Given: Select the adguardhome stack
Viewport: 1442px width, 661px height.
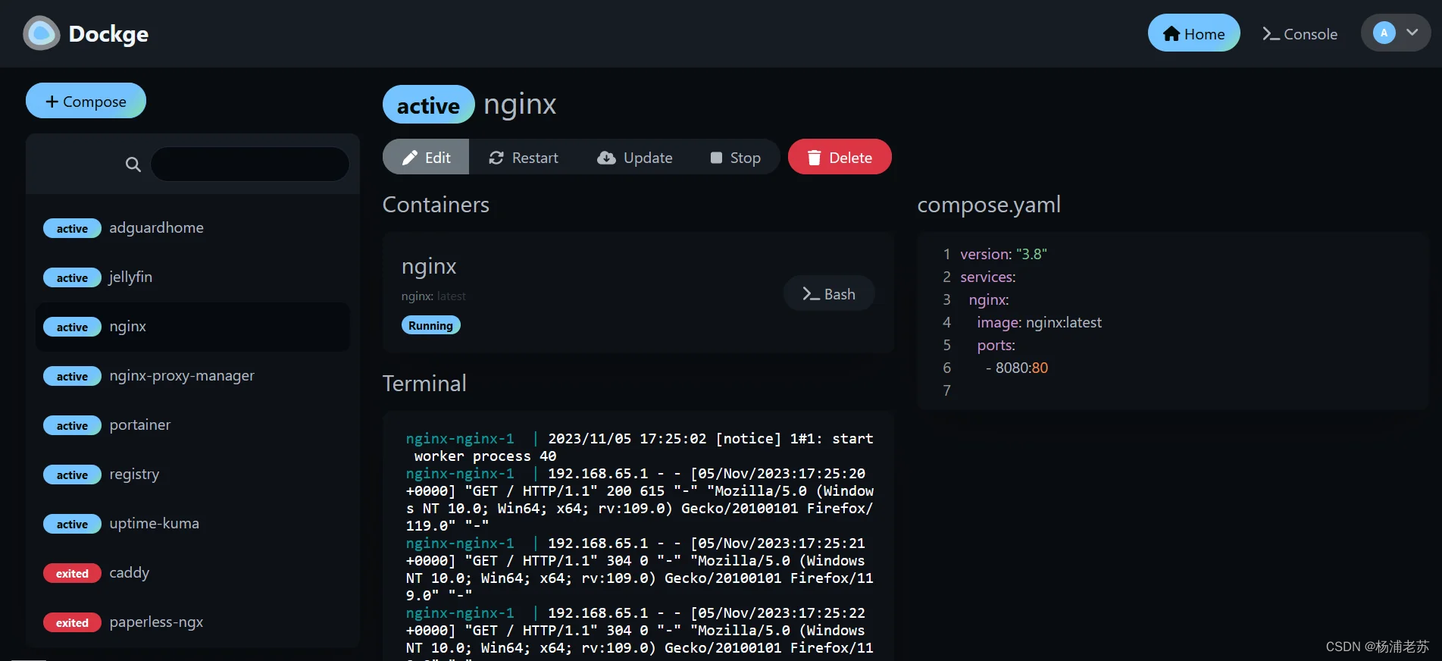Looking at the screenshot, I should tap(192, 228).
